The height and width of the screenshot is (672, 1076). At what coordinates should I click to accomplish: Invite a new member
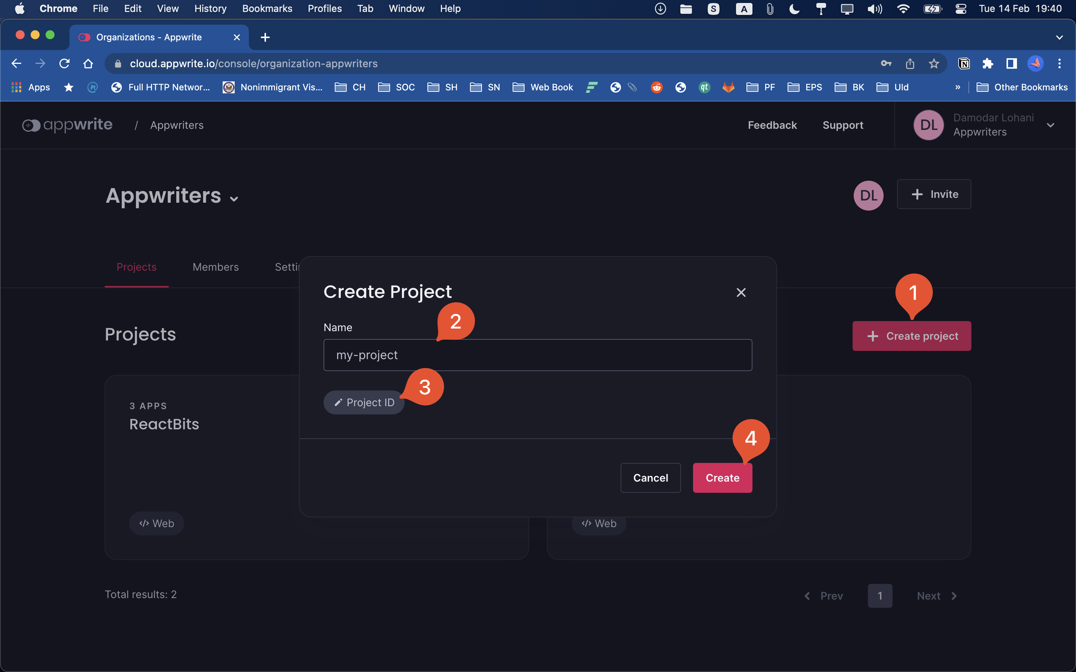934,194
